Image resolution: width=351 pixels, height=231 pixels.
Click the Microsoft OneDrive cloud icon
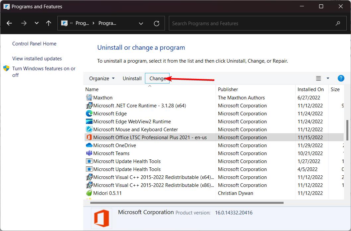point(89,145)
